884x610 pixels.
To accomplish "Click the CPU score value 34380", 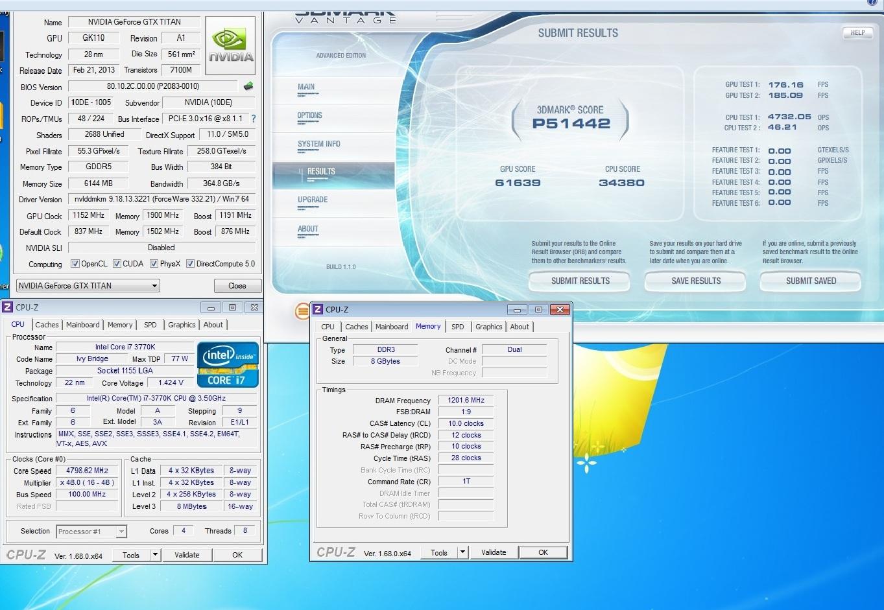I will click(621, 183).
